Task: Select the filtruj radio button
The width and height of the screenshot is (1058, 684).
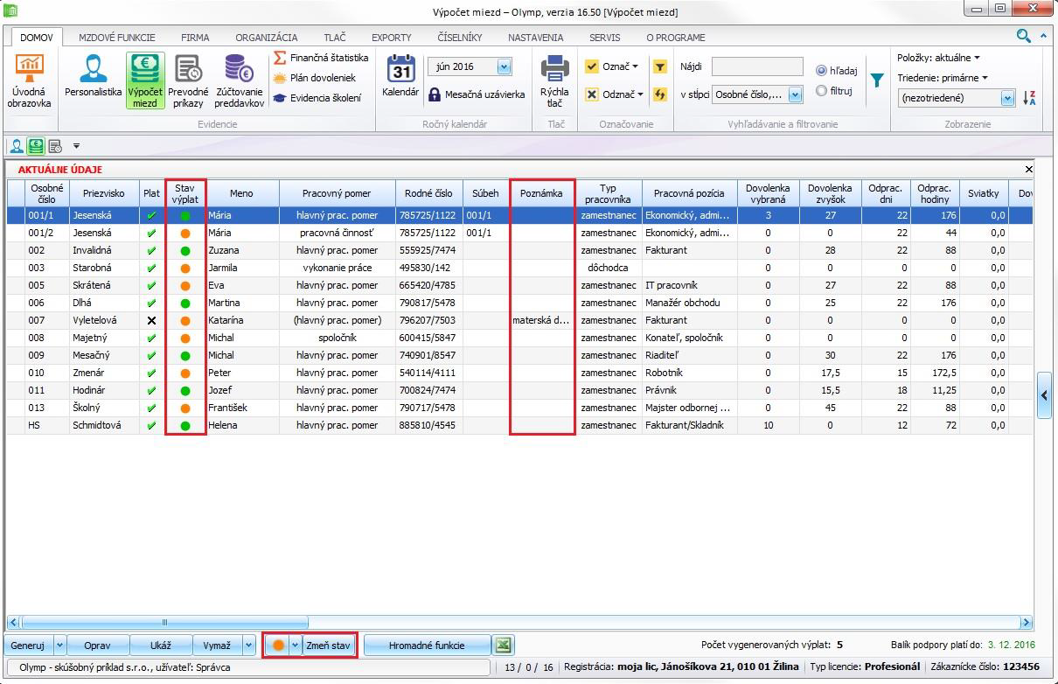Action: point(821,90)
